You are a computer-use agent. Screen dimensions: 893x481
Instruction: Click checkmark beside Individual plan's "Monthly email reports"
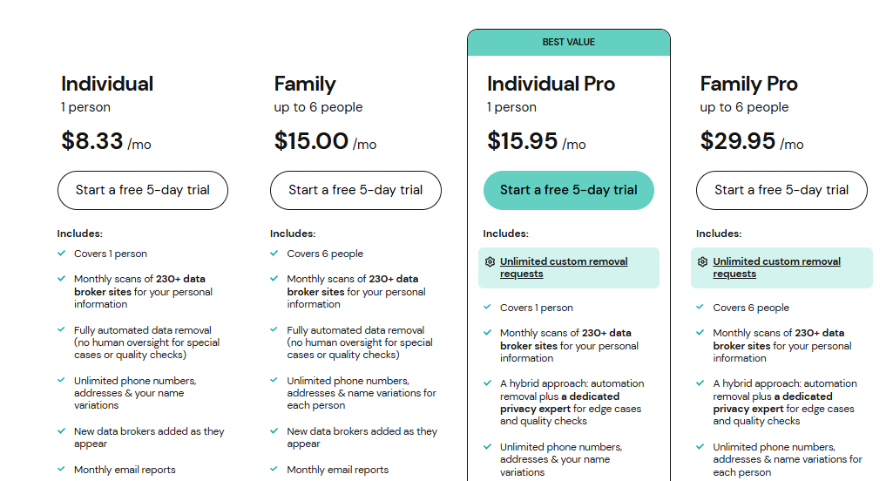(x=62, y=470)
